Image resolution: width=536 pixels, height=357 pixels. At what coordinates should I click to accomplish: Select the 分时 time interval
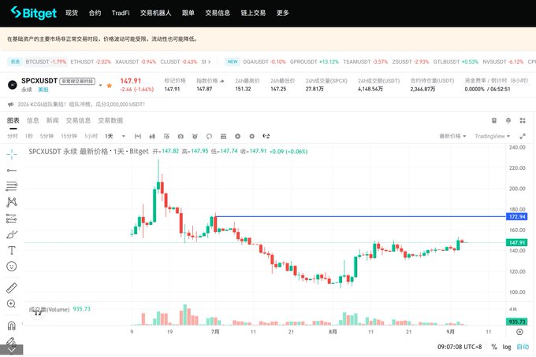[x=13, y=136]
